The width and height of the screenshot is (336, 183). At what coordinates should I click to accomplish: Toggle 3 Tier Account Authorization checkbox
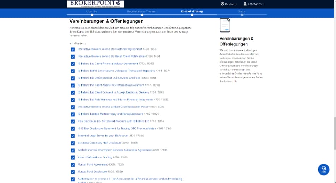pyautogui.click(x=73, y=179)
